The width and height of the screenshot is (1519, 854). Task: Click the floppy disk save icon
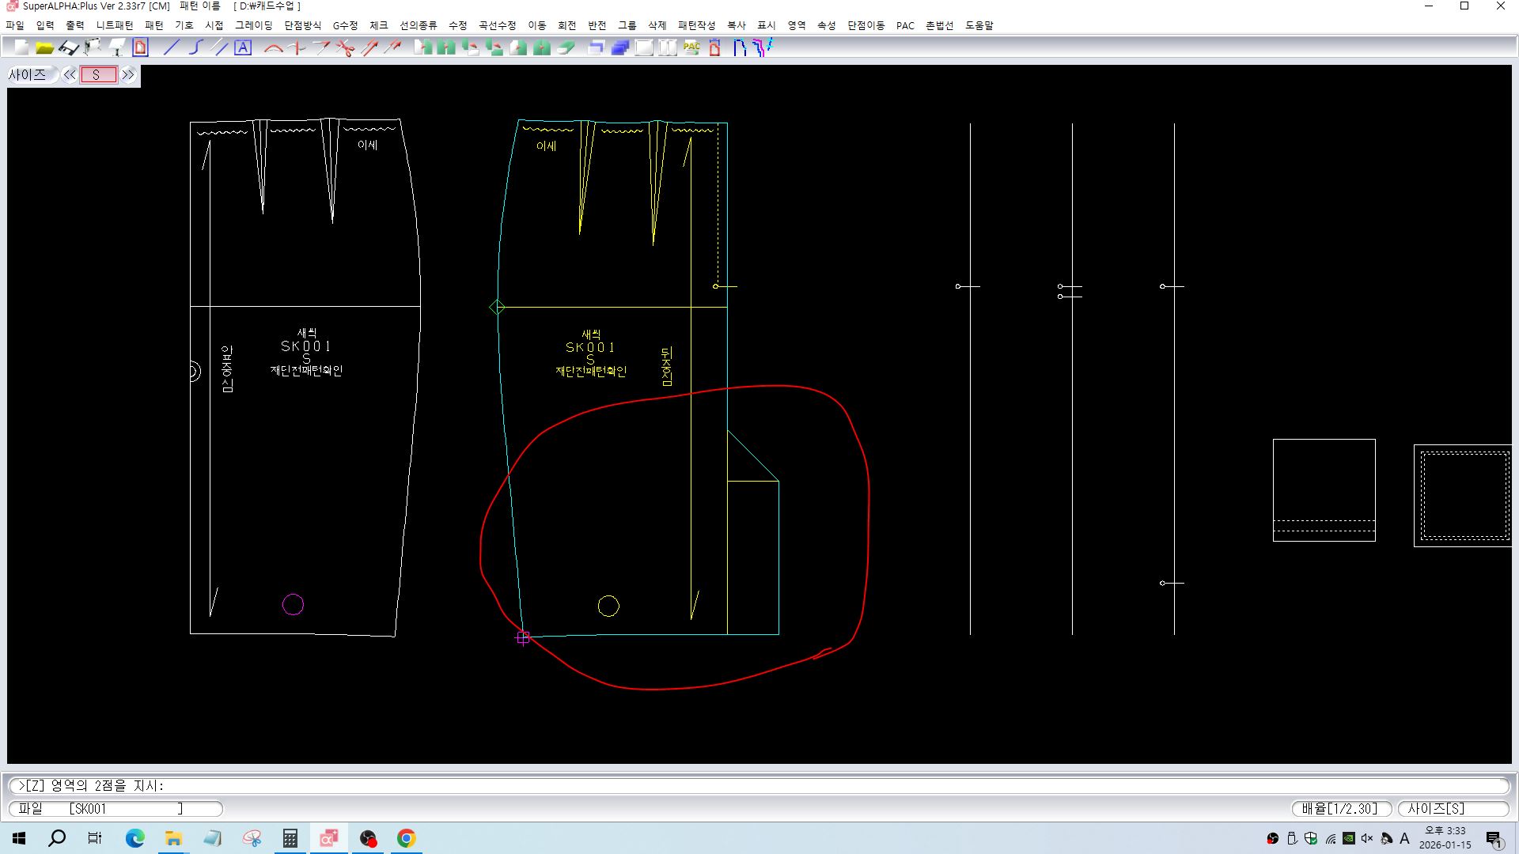[69, 48]
